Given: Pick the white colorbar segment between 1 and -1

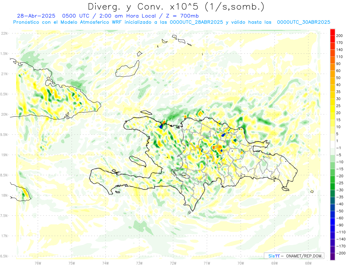Looking at the screenshot, I should [333, 144].
